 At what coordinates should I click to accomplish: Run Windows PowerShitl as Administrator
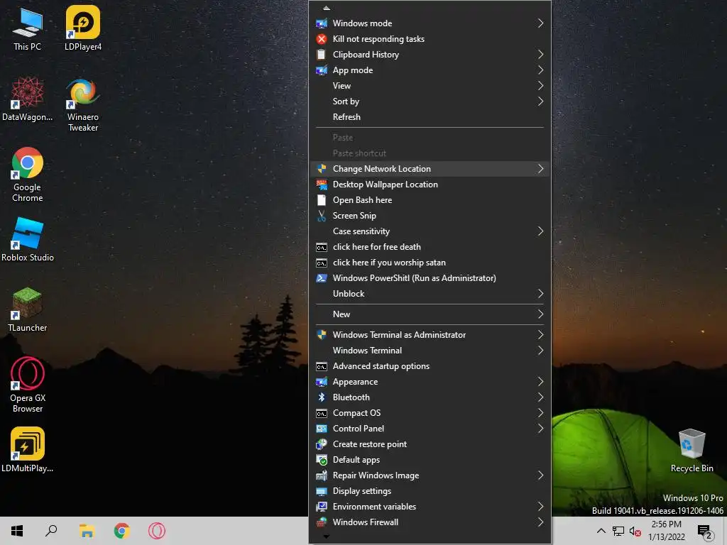[430, 278]
